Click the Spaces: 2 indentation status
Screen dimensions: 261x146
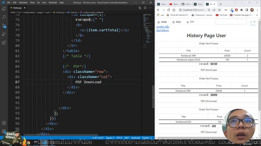click(x=110, y=138)
